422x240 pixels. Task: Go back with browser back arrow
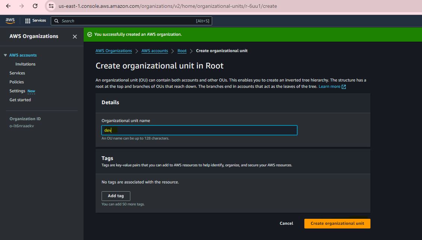pos(8,6)
